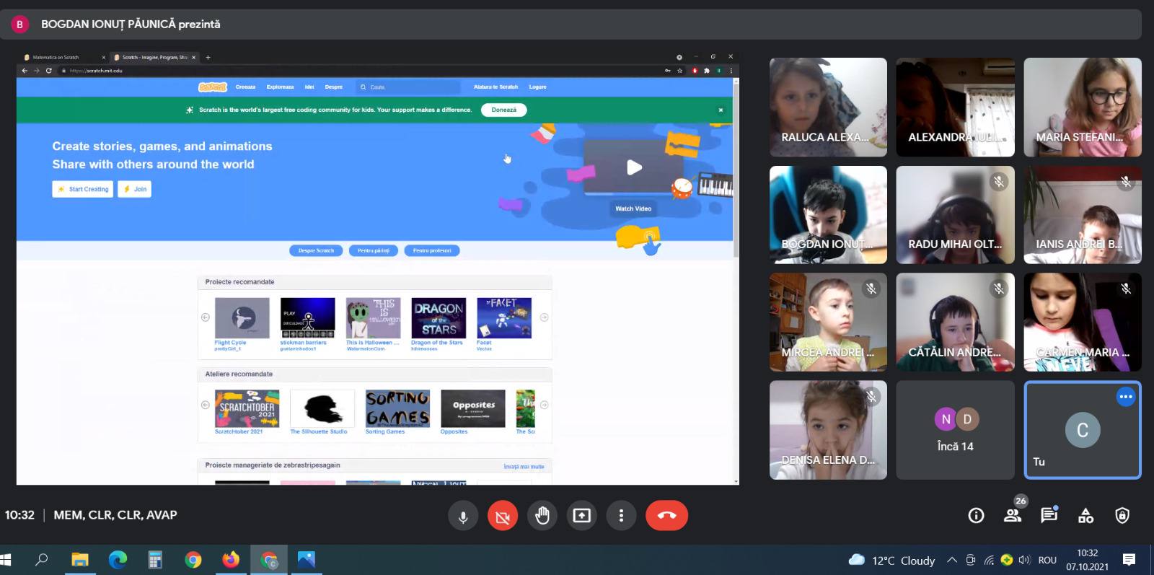This screenshot has width=1154, height=575.
Task: Open Firefox from the taskbar
Action: coord(231,560)
